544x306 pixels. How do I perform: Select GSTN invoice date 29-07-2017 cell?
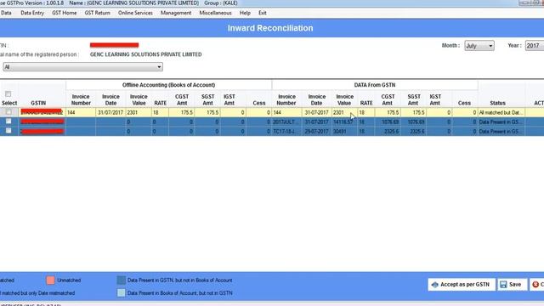(x=317, y=132)
